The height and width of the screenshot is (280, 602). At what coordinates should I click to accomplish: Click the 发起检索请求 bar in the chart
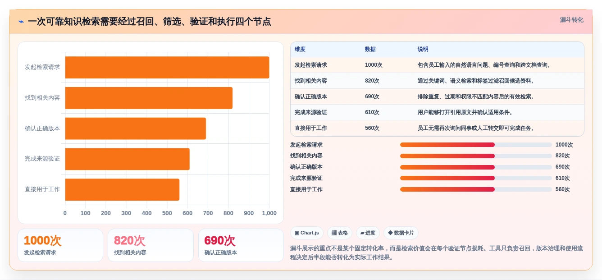pyautogui.click(x=167, y=68)
